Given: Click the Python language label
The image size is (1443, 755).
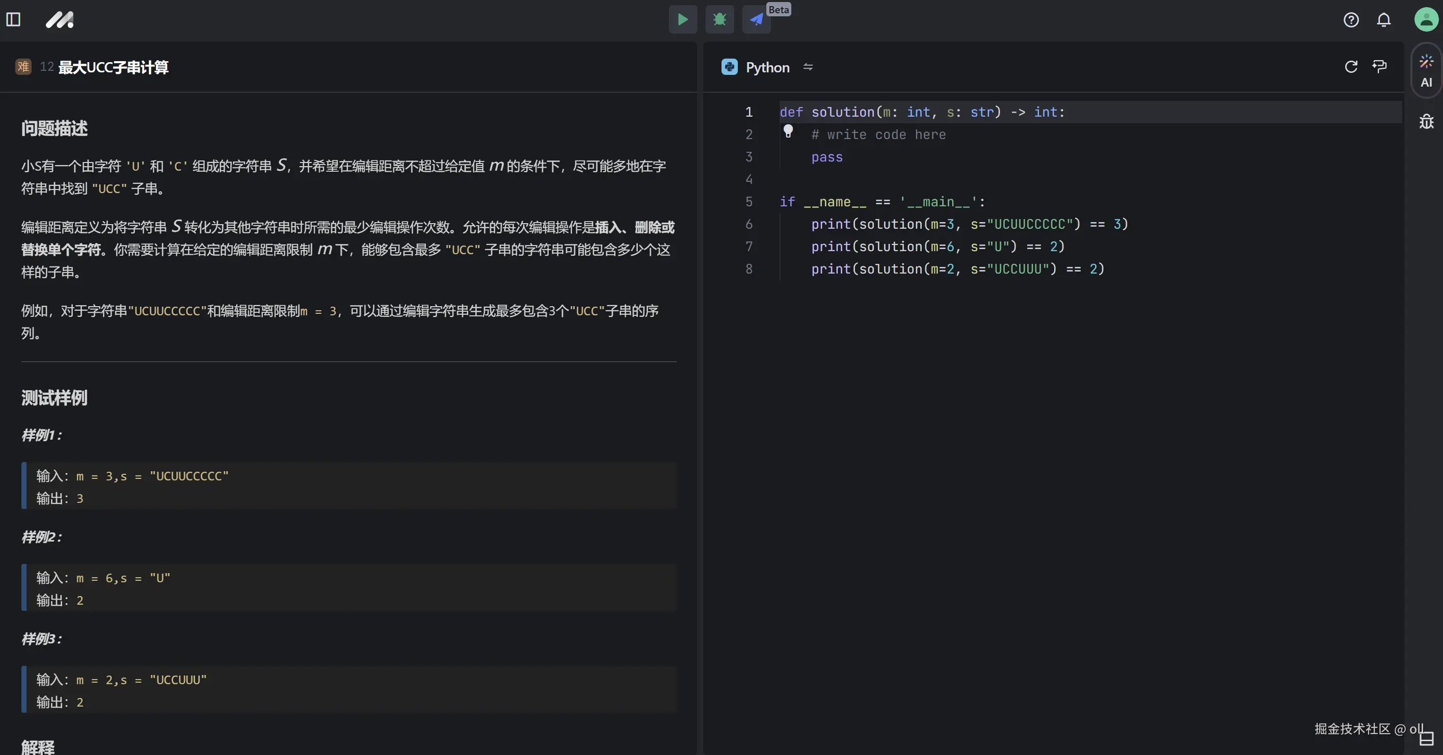Looking at the screenshot, I should [x=767, y=67].
